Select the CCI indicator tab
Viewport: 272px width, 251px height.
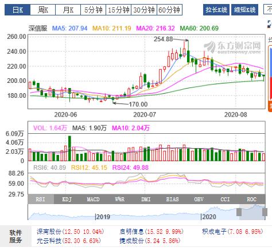click(225, 199)
